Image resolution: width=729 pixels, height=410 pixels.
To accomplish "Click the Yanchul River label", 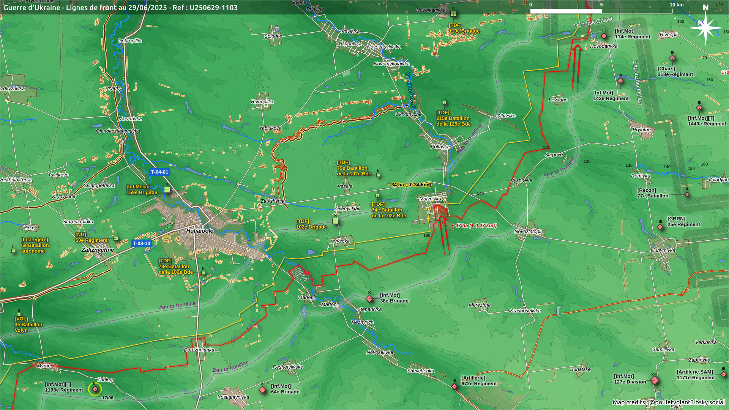I will [x=410, y=90].
